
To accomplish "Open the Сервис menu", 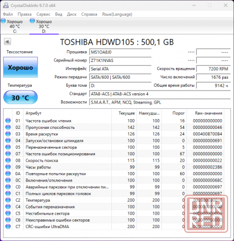I will pyautogui.click(x=43, y=14).
